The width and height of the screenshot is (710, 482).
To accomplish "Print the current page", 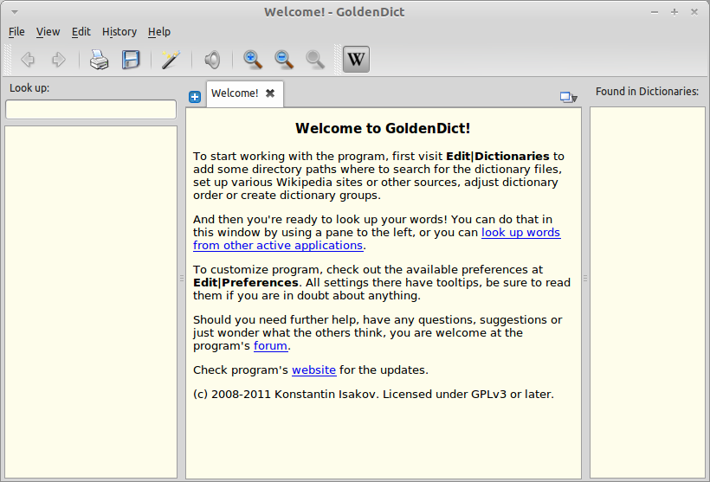I will [x=99, y=60].
